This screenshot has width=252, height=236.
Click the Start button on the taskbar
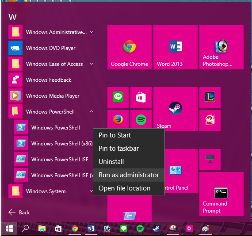tap(9, 228)
